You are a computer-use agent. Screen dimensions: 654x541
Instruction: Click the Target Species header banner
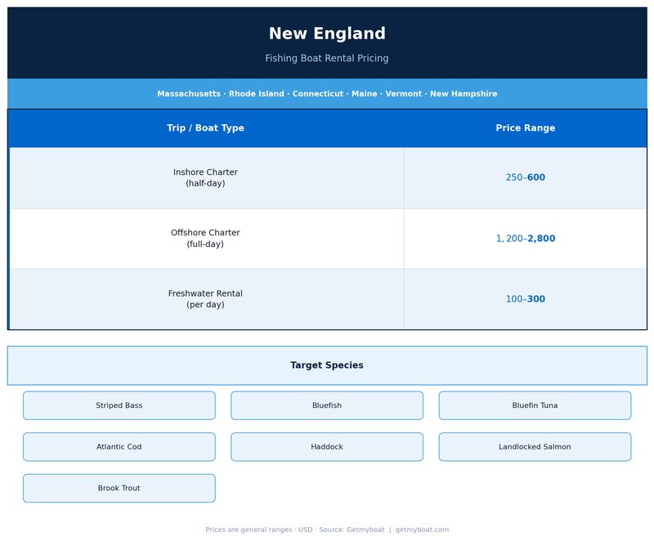click(326, 364)
